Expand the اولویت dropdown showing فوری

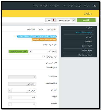point(22,97)
